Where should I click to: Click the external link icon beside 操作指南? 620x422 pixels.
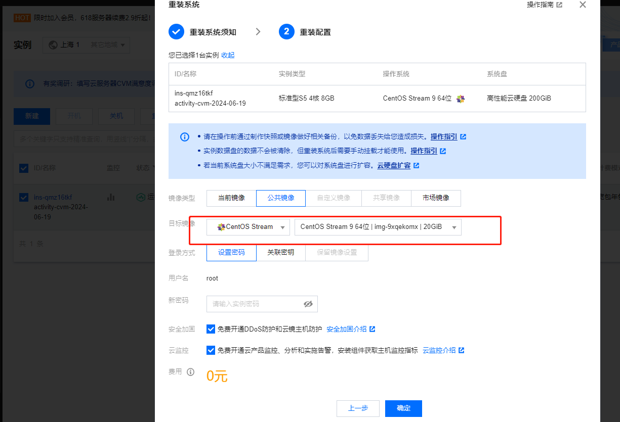pyautogui.click(x=559, y=5)
